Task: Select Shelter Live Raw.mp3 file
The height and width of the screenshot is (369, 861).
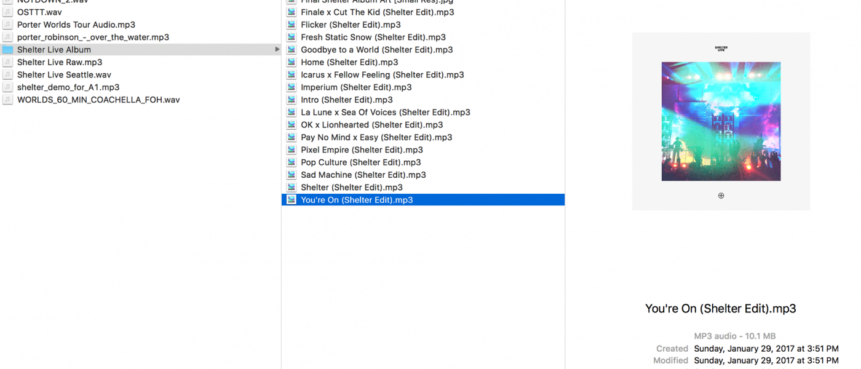Action: point(60,62)
